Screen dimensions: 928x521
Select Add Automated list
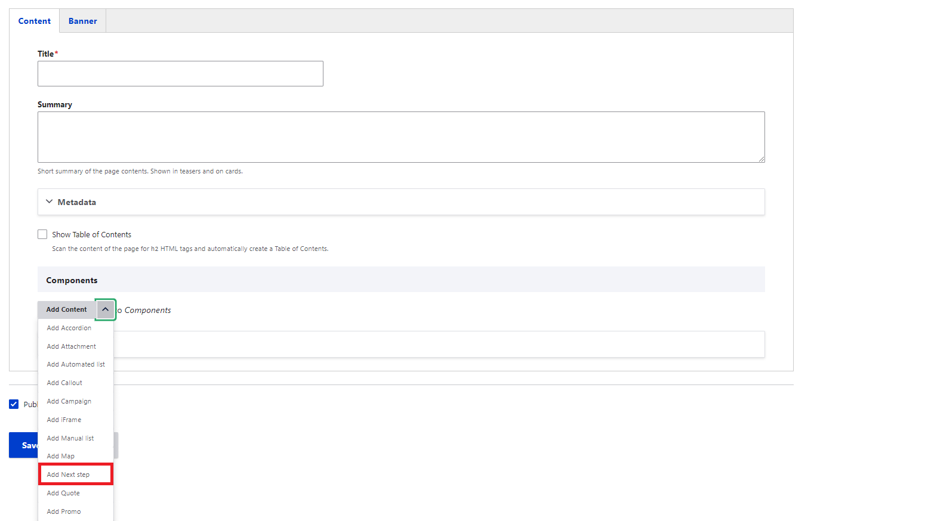pos(76,364)
